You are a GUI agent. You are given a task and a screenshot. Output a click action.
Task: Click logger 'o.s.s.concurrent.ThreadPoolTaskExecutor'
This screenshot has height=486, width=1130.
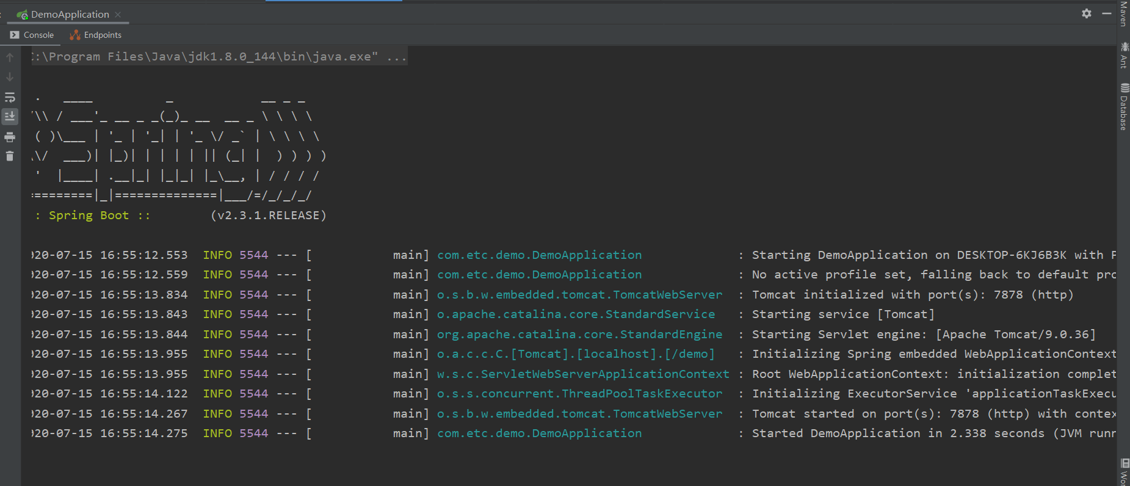(x=580, y=394)
